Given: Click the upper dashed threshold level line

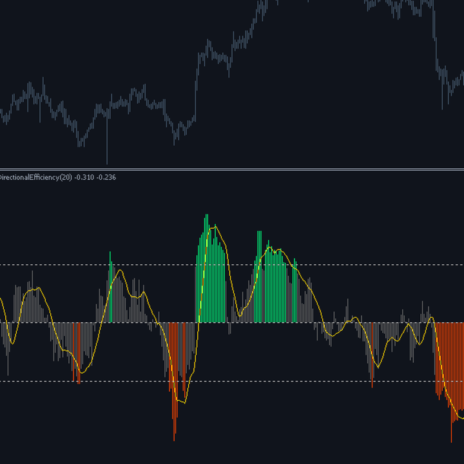Looking at the screenshot, I should [232, 265].
